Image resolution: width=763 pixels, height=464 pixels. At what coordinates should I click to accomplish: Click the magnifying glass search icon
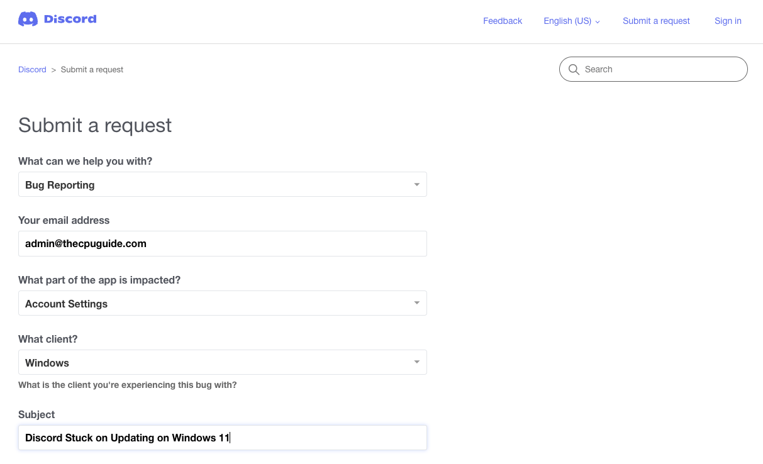point(574,69)
